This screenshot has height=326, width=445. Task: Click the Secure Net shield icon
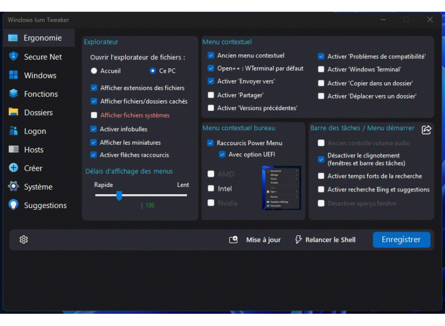[x=13, y=56]
